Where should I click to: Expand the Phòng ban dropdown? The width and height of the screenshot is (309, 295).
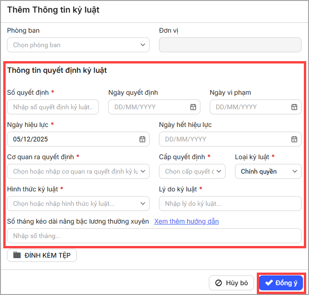pos(143,45)
